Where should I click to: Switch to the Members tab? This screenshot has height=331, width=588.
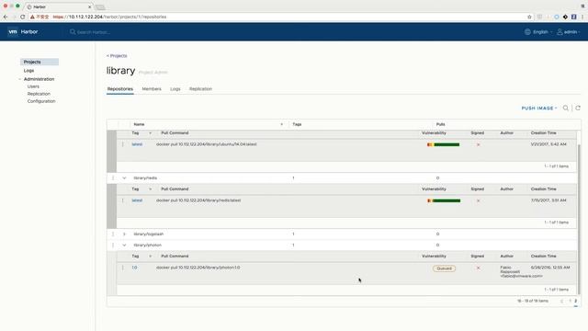(x=152, y=89)
